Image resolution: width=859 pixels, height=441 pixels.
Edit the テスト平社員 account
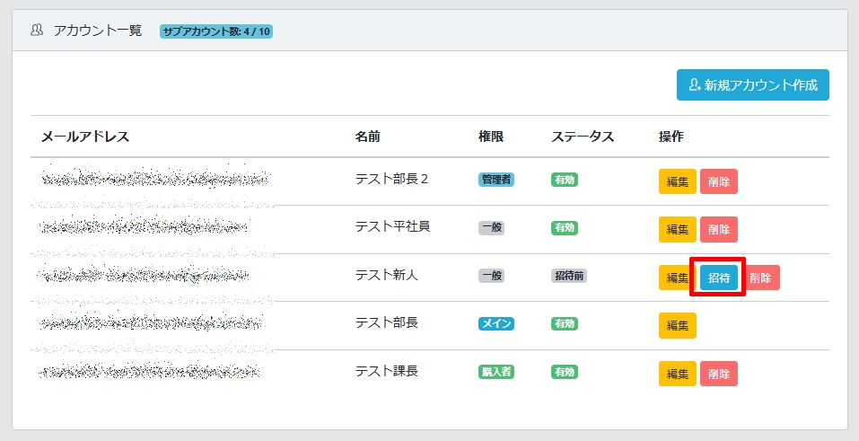[677, 230]
